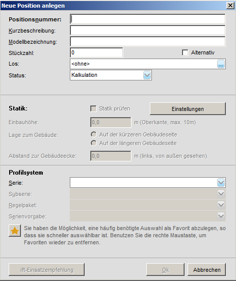The height and width of the screenshot is (281, 236).
Task: Expand the Serie dropdown list
Action: (x=221, y=183)
